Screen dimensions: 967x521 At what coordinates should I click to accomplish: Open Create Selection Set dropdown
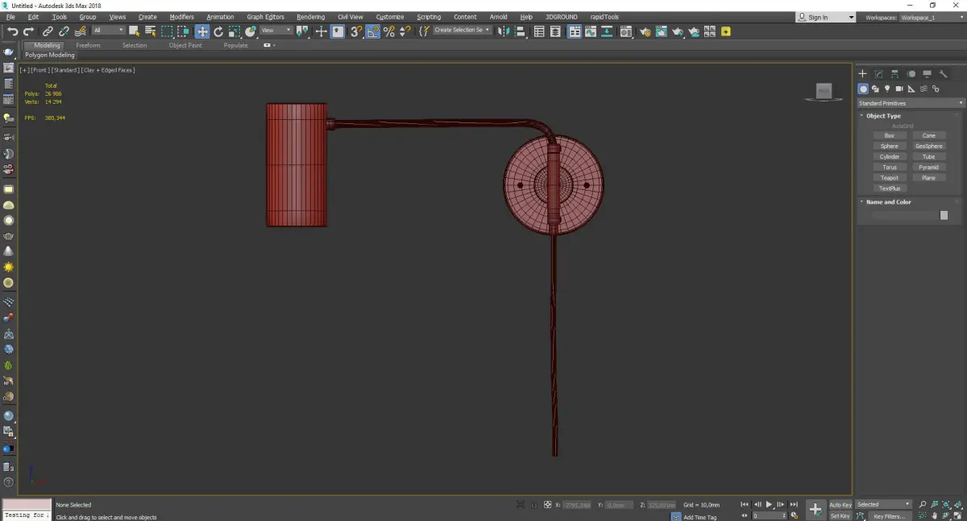tap(462, 31)
